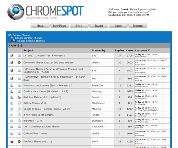Click folder icon for Windows Live Chrome Black

(12, 86)
